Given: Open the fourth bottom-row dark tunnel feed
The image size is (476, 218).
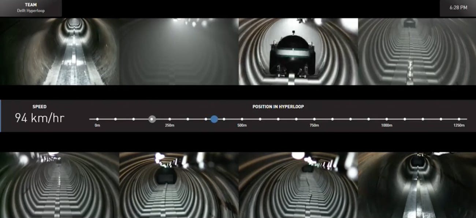Looking at the screenshot, I should click(x=417, y=185).
